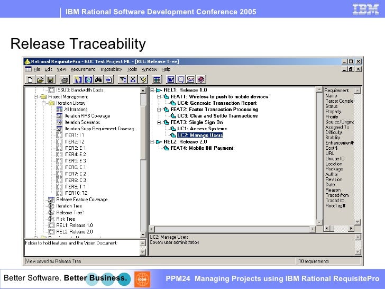Click the explorer pane scroll-up arrow

(x=143, y=91)
